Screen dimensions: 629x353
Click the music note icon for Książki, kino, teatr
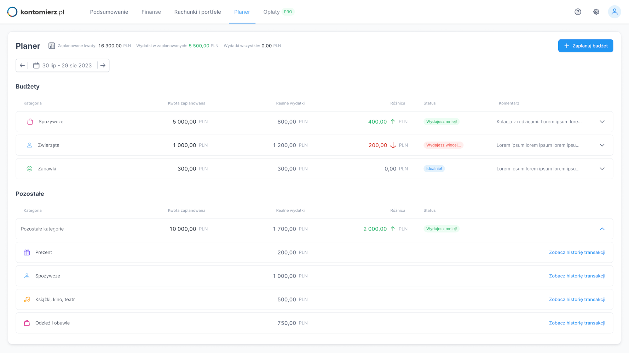(x=27, y=300)
